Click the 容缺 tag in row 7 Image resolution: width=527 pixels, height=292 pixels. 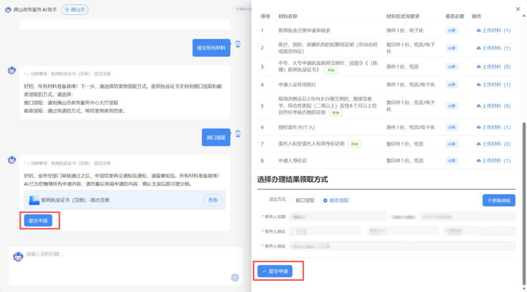(354, 144)
